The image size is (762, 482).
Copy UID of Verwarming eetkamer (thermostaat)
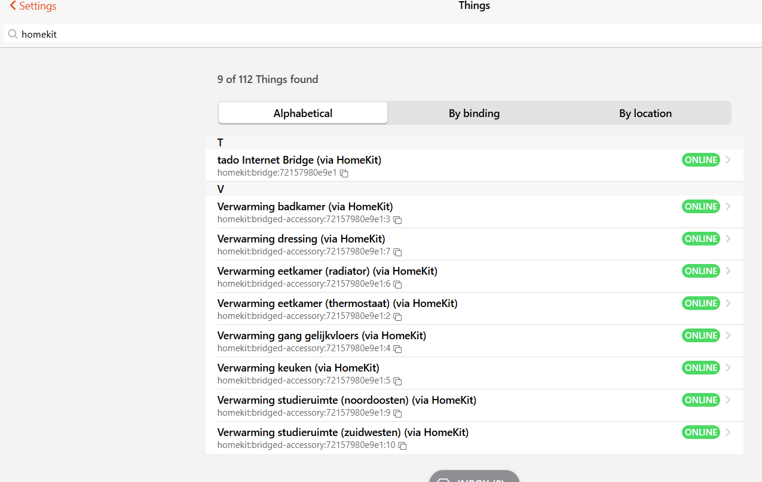pyautogui.click(x=397, y=317)
